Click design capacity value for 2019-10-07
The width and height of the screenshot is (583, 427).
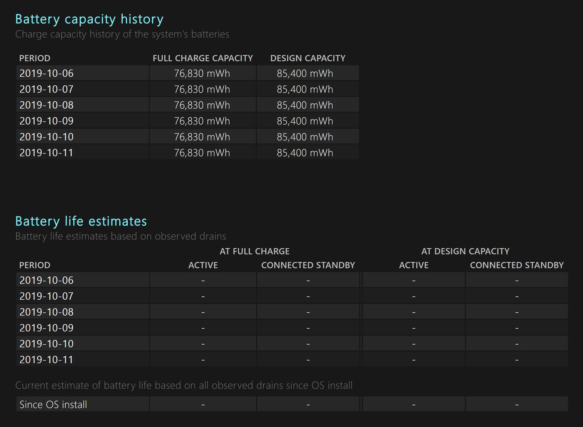coord(305,89)
